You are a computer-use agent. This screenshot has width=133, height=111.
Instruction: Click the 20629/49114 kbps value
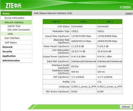tap(81, 41)
